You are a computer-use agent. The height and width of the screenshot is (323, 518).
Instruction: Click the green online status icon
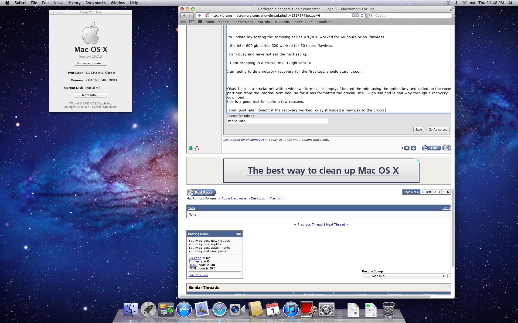(190, 148)
